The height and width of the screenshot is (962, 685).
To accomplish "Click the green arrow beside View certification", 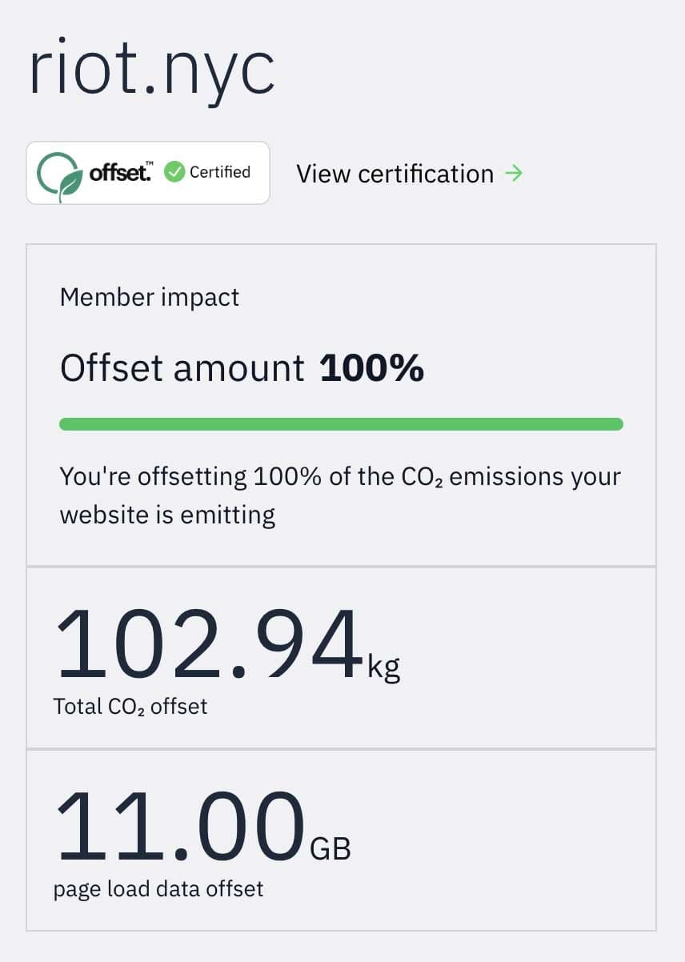I will click(514, 173).
